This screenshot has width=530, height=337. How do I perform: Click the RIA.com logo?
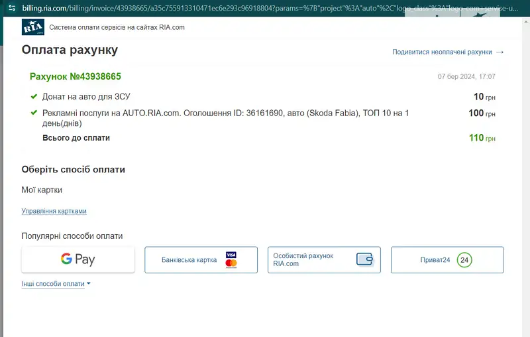(32, 27)
